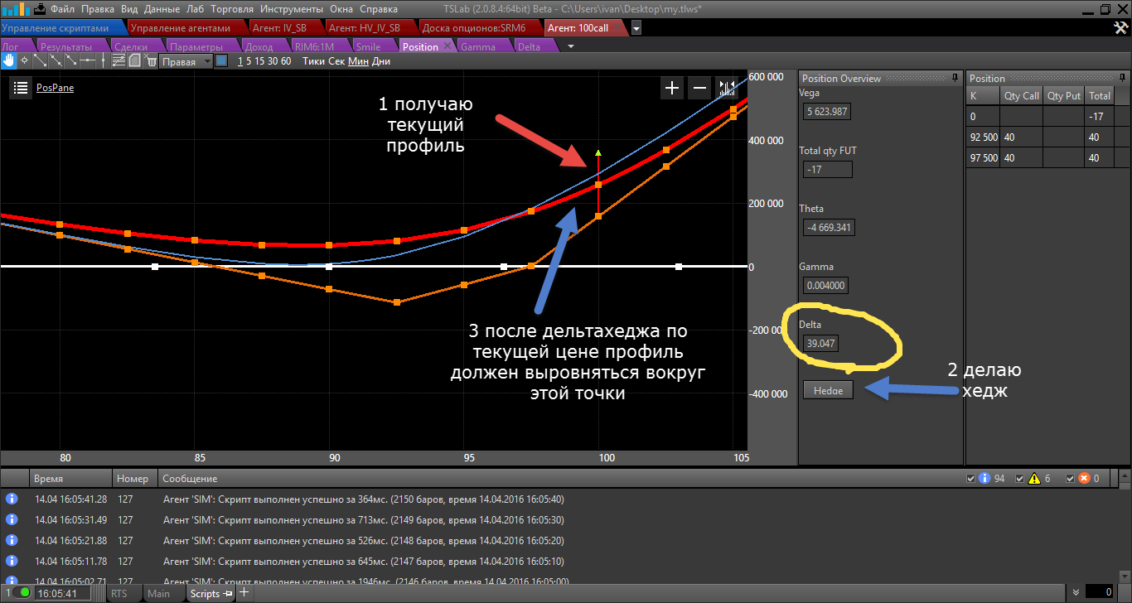The image size is (1132, 603).
Task: Click the Qty Call column header
Action: click(x=1021, y=96)
